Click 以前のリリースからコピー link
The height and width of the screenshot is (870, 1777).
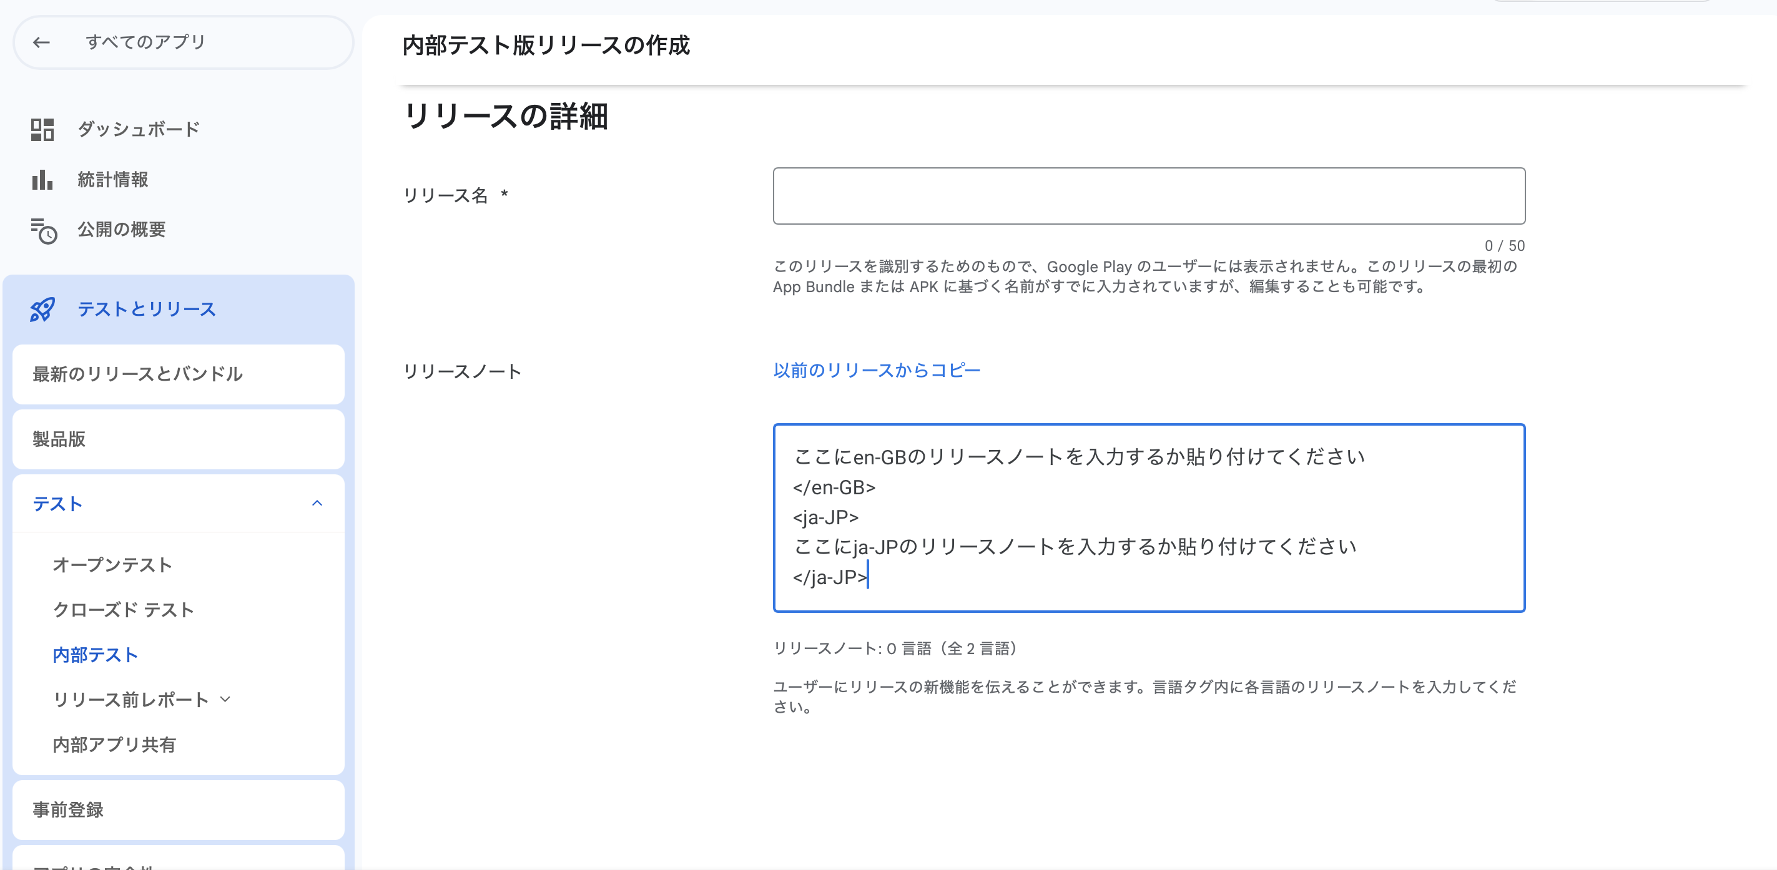point(876,370)
